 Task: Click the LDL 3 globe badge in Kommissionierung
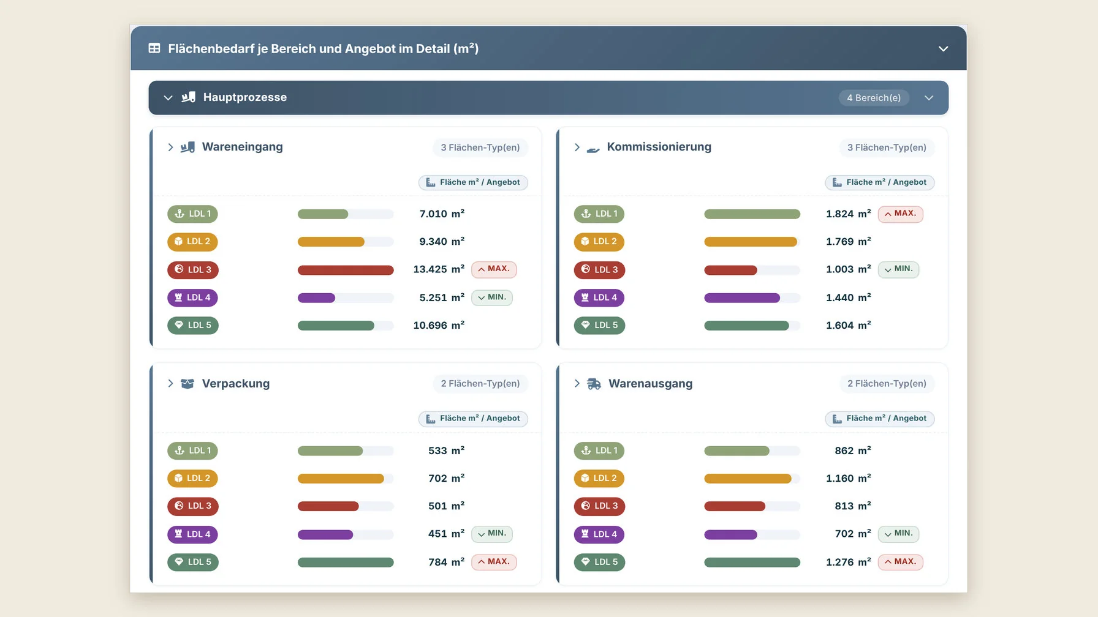point(599,270)
